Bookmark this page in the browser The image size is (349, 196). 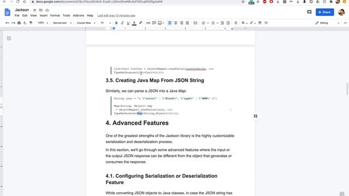click(243, 2)
